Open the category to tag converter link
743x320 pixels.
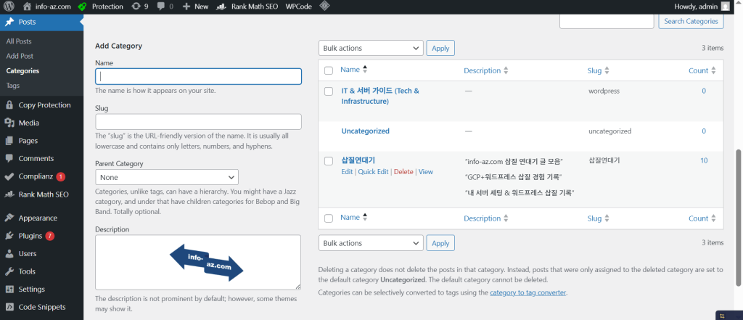(x=528, y=292)
